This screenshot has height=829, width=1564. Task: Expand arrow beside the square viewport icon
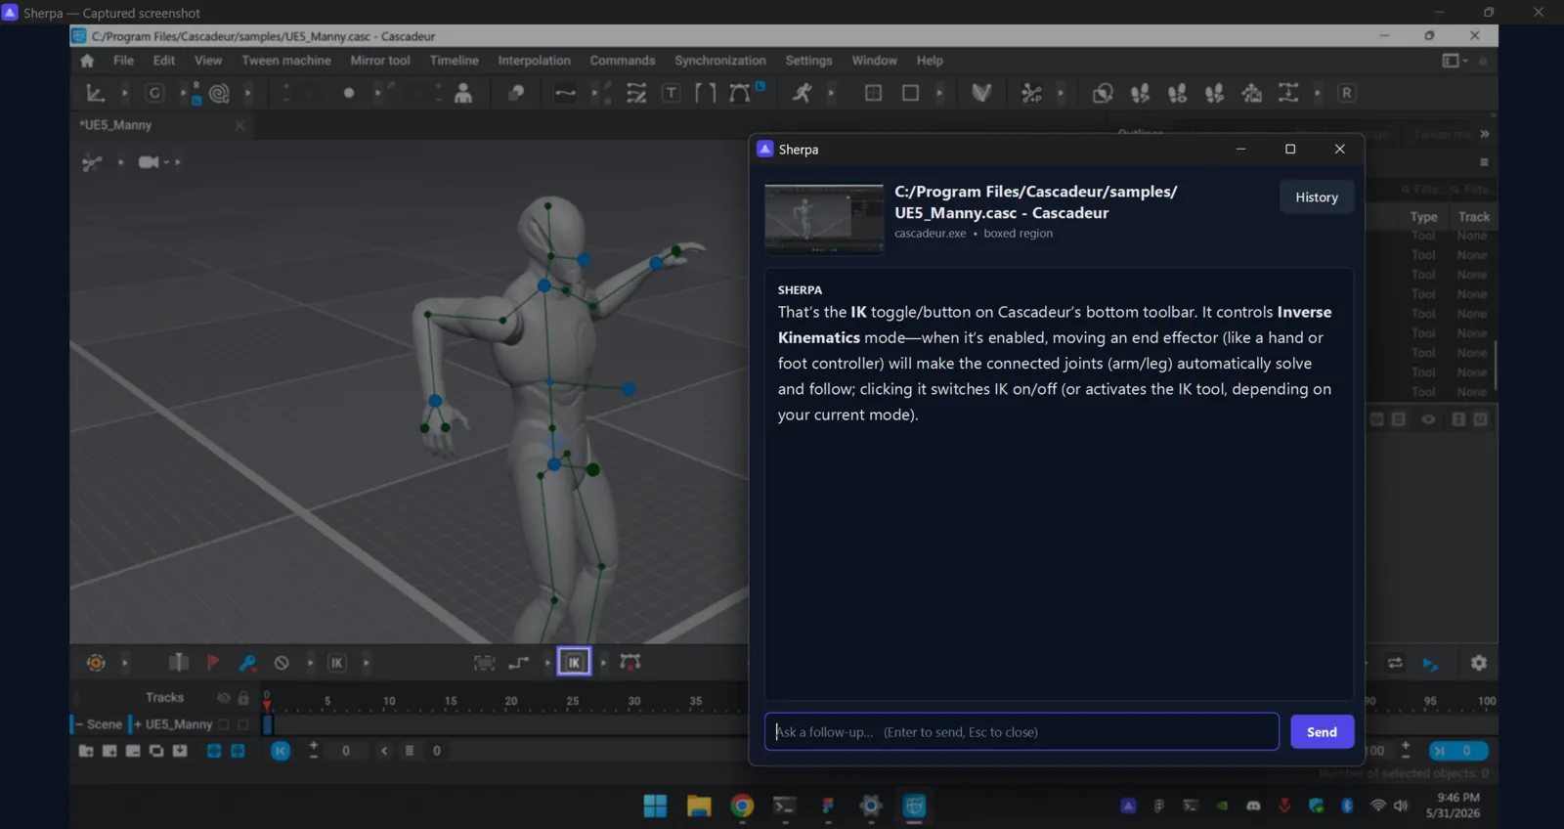click(939, 93)
